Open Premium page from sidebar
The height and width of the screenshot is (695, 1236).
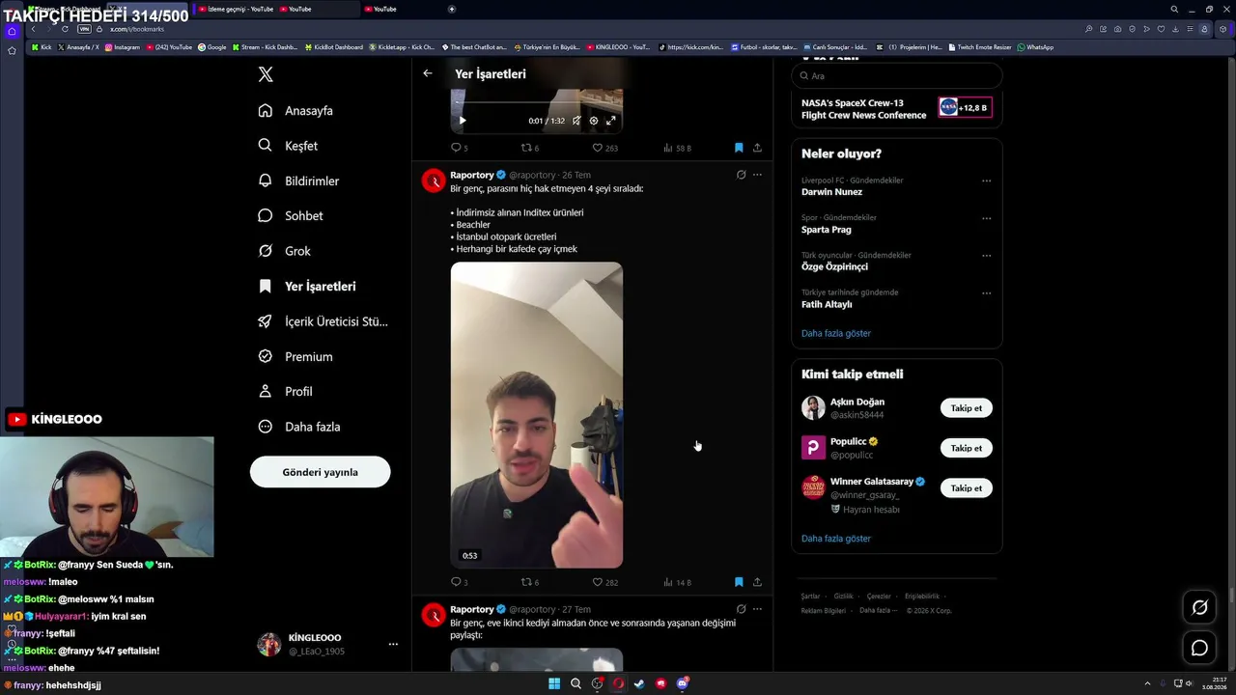(295, 357)
